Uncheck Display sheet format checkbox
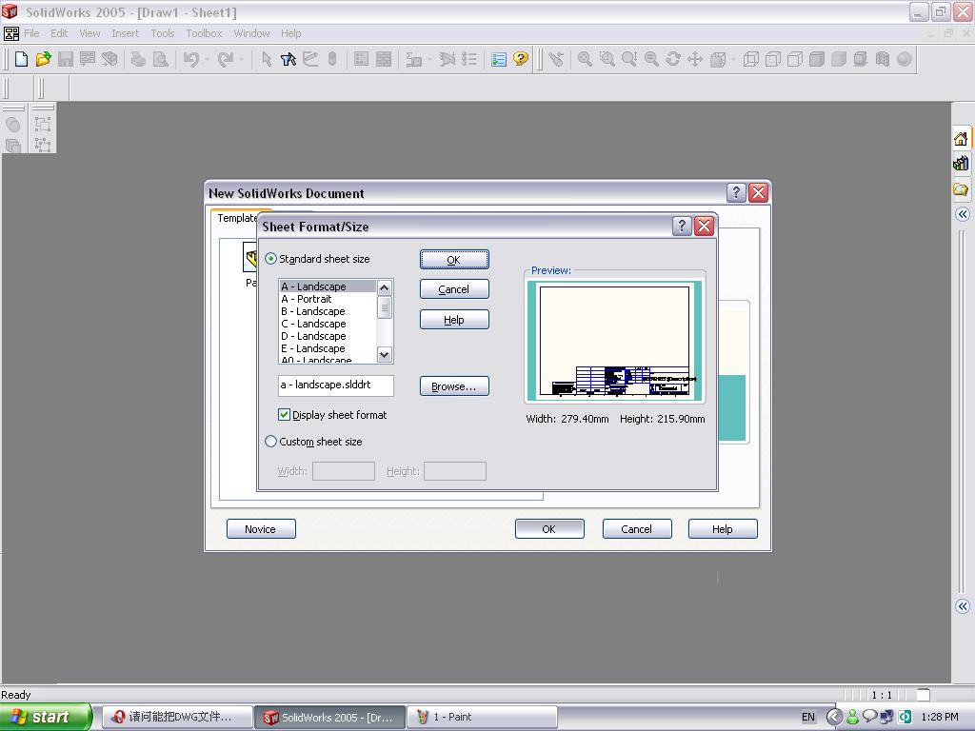This screenshot has height=731, width=975. [x=284, y=415]
